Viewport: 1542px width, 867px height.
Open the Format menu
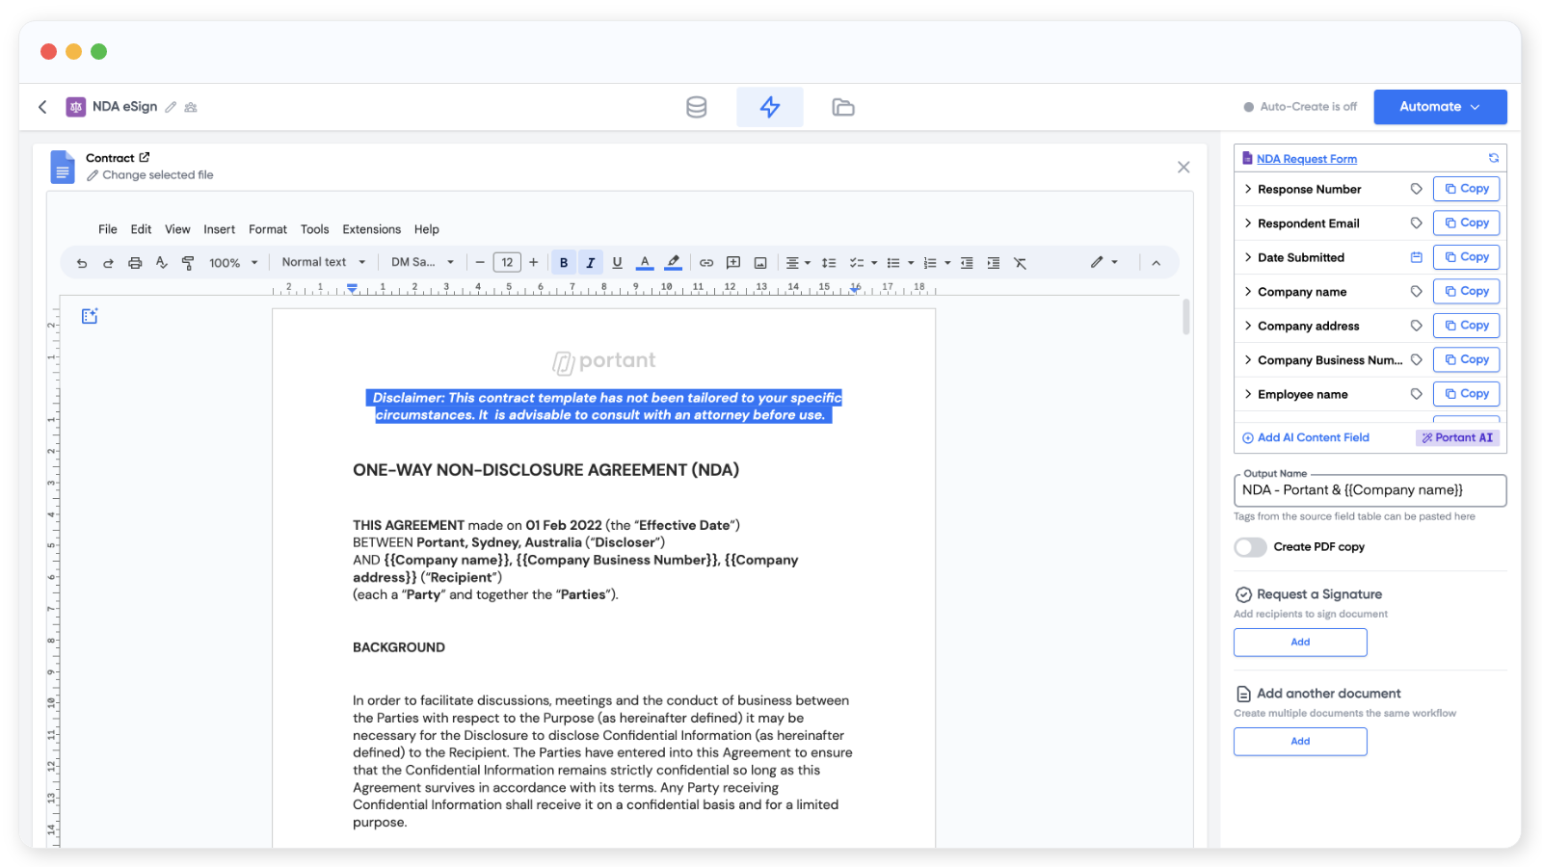[x=267, y=229]
